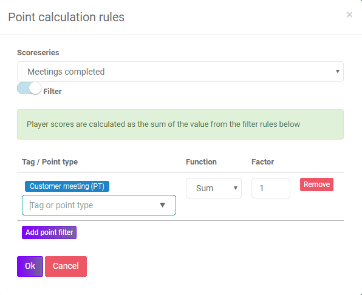Confirm with the Ok button
This screenshot has width=362, height=295.
(30, 266)
